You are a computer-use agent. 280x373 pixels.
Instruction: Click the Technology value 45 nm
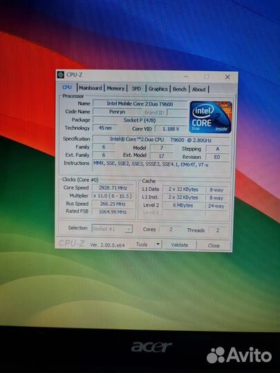(x=105, y=128)
